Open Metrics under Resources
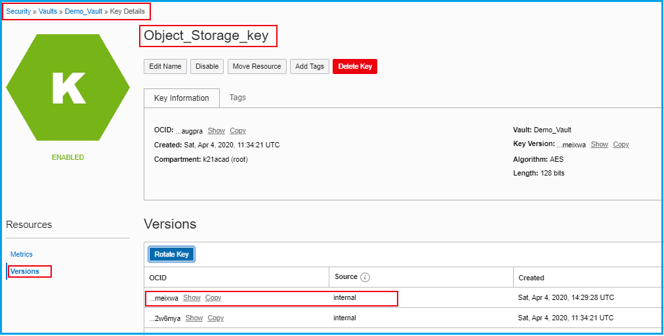 coord(22,254)
